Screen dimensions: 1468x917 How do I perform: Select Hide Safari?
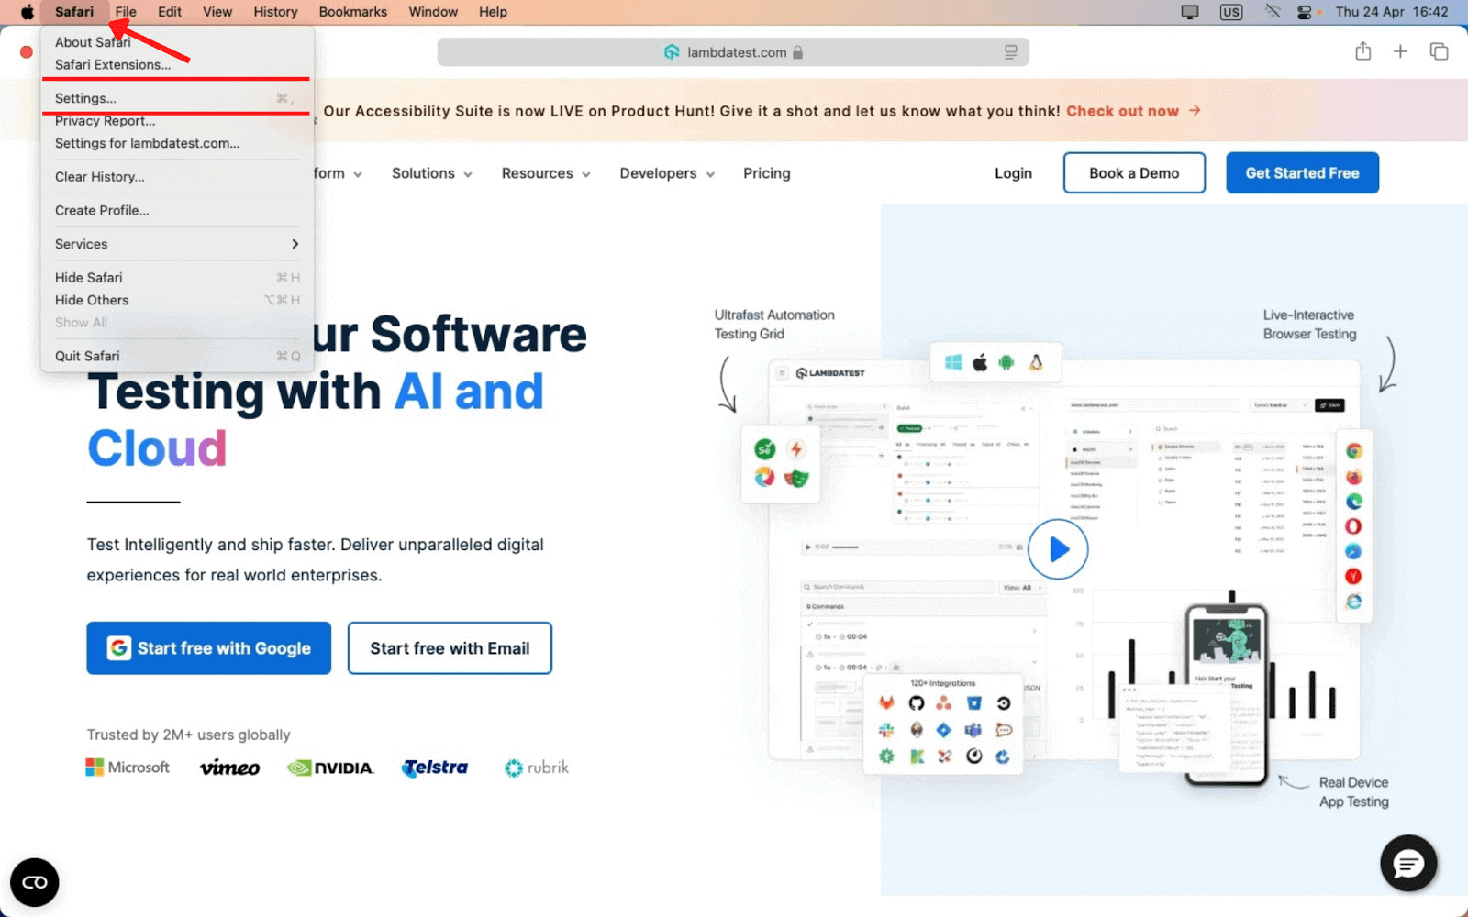[x=177, y=278]
